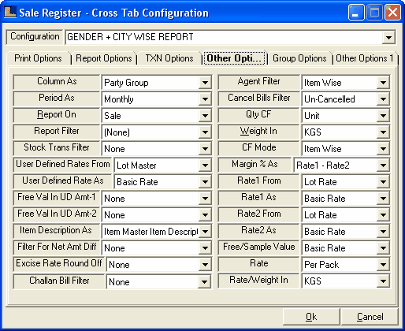The image size is (405, 331).
Task: Open the Other Options 1 tab
Action: [365, 58]
